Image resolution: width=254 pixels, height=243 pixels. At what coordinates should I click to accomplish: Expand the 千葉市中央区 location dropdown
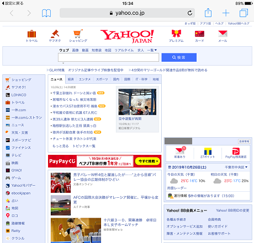[x=236, y=167]
